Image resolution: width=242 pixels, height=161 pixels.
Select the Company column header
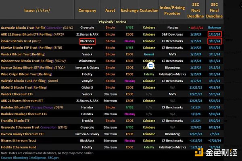tap(87, 11)
